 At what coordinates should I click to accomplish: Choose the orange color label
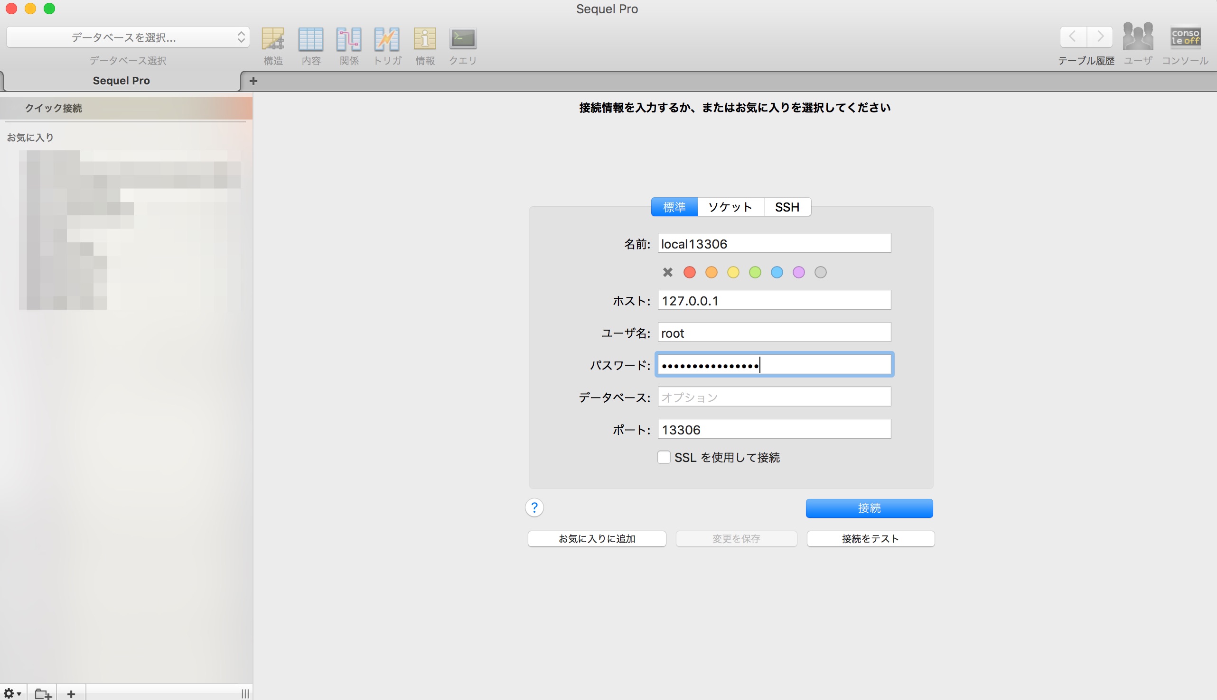tap(711, 272)
